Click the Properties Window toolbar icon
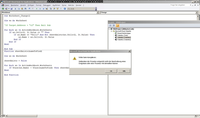 [54, 9]
